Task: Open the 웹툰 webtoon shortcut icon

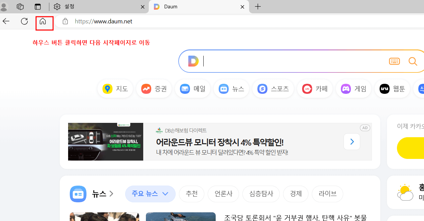Action: (x=384, y=88)
